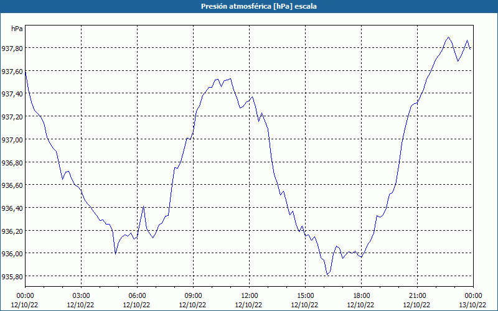The width and height of the screenshot is (498, 311).
Task: Select the 937,20 y-axis label
Action: 12,117
